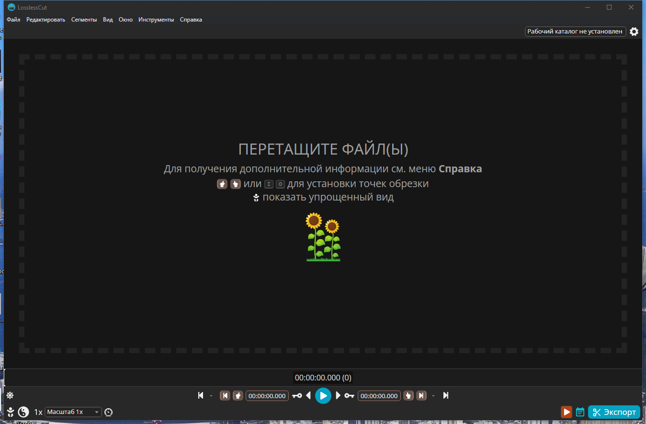
Task: Open the Редактировать menu
Action: click(45, 20)
